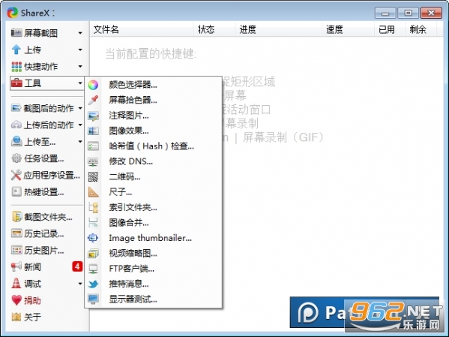
Task: Click the 注释图片 picture-pencil icon
Action: coord(93,116)
